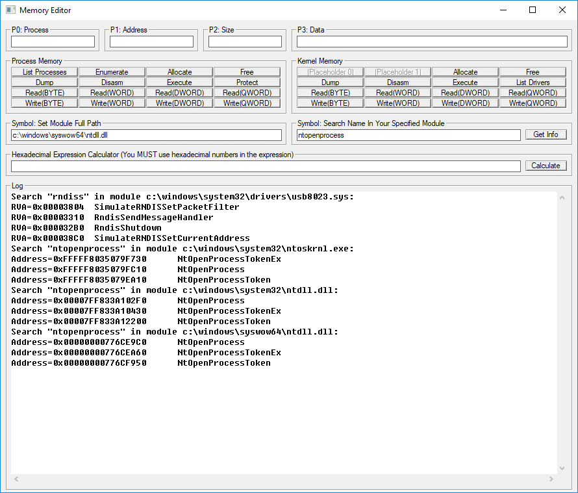Click Execute in Kernel Memory group
This screenshot has height=493, width=578.
tap(465, 82)
